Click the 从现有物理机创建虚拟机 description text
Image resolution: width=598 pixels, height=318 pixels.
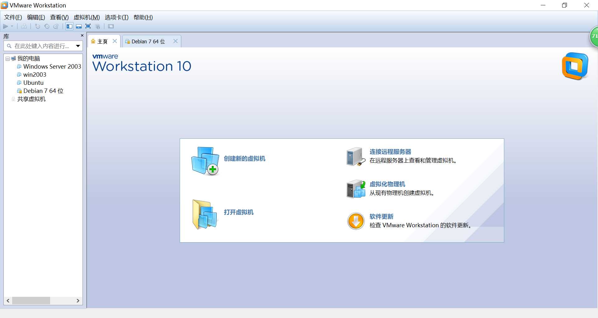point(402,193)
